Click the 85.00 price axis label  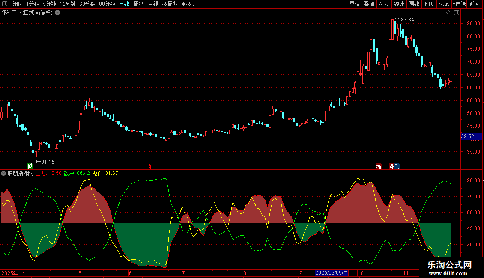pos(473,24)
